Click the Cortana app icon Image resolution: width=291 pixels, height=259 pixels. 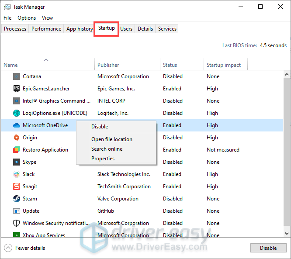coord(17,76)
